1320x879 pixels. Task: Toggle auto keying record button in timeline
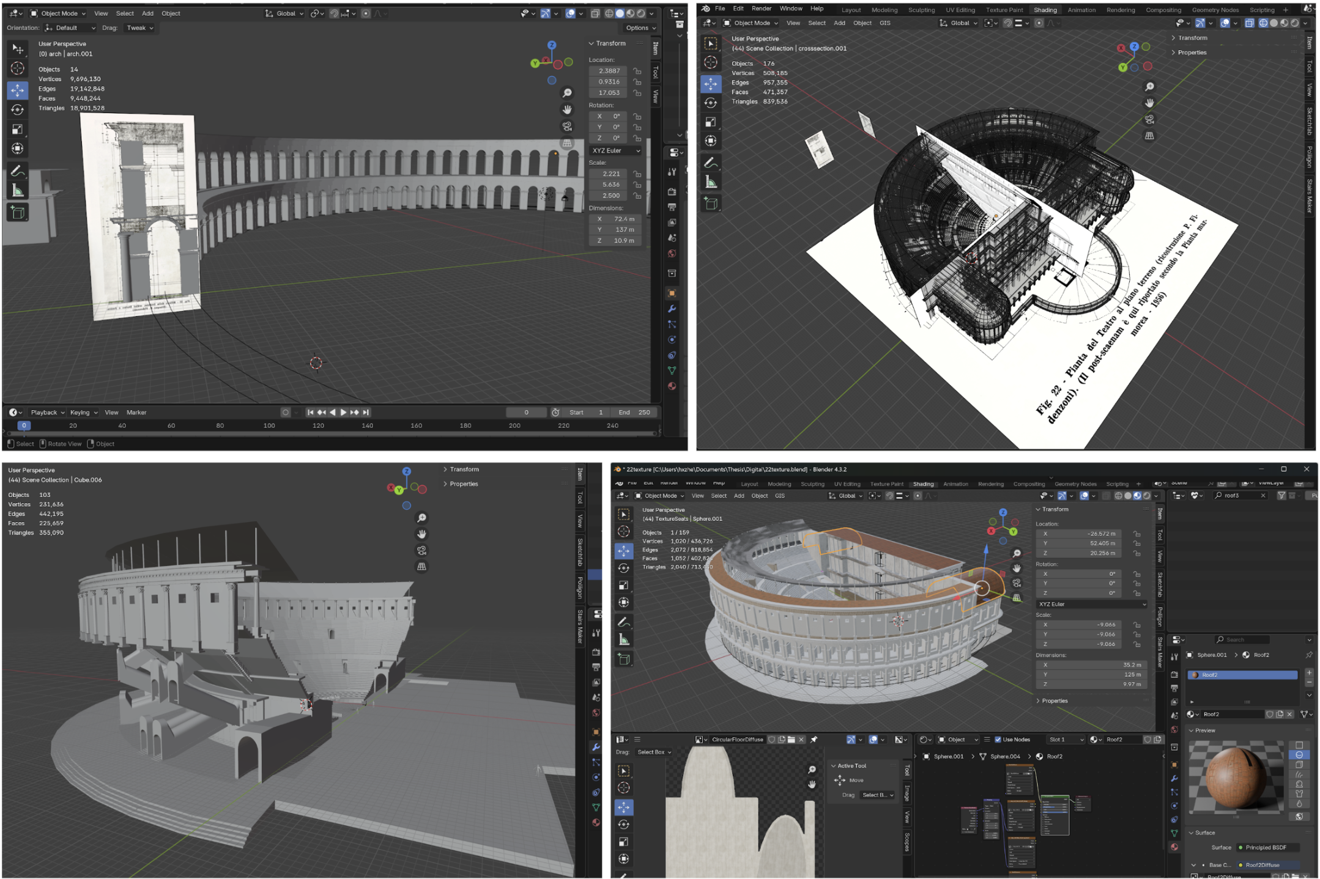[285, 413]
